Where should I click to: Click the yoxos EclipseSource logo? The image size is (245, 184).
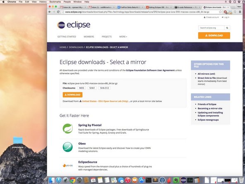tap(67, 165)
